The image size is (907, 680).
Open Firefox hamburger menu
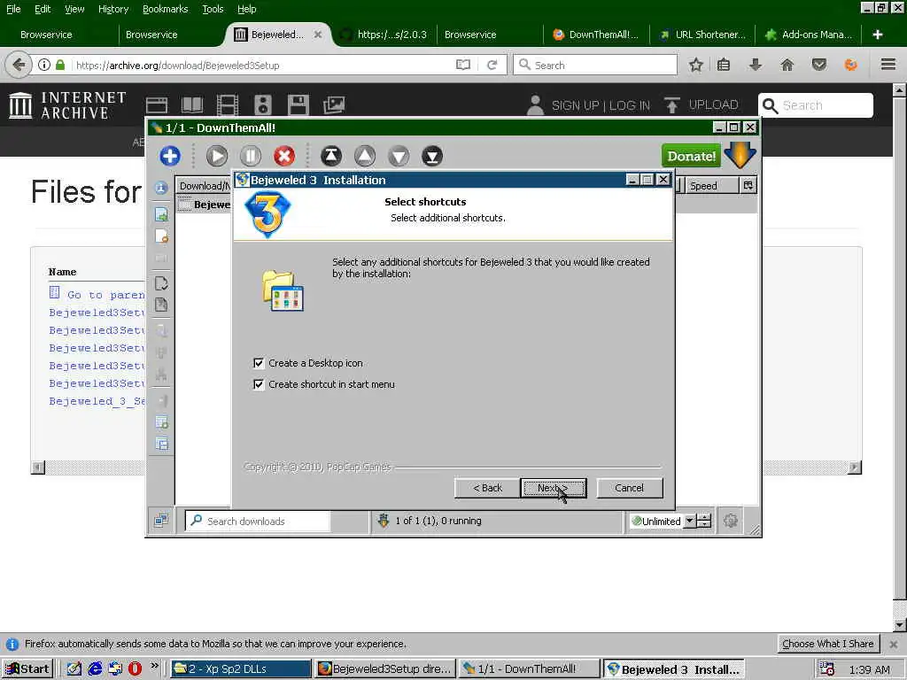click(888, 65)
